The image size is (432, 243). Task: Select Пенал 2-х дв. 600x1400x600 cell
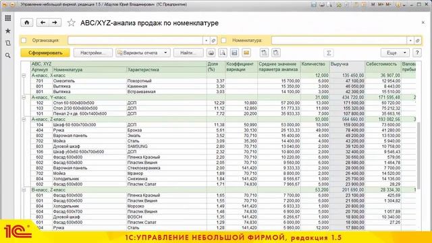point(89,114)
